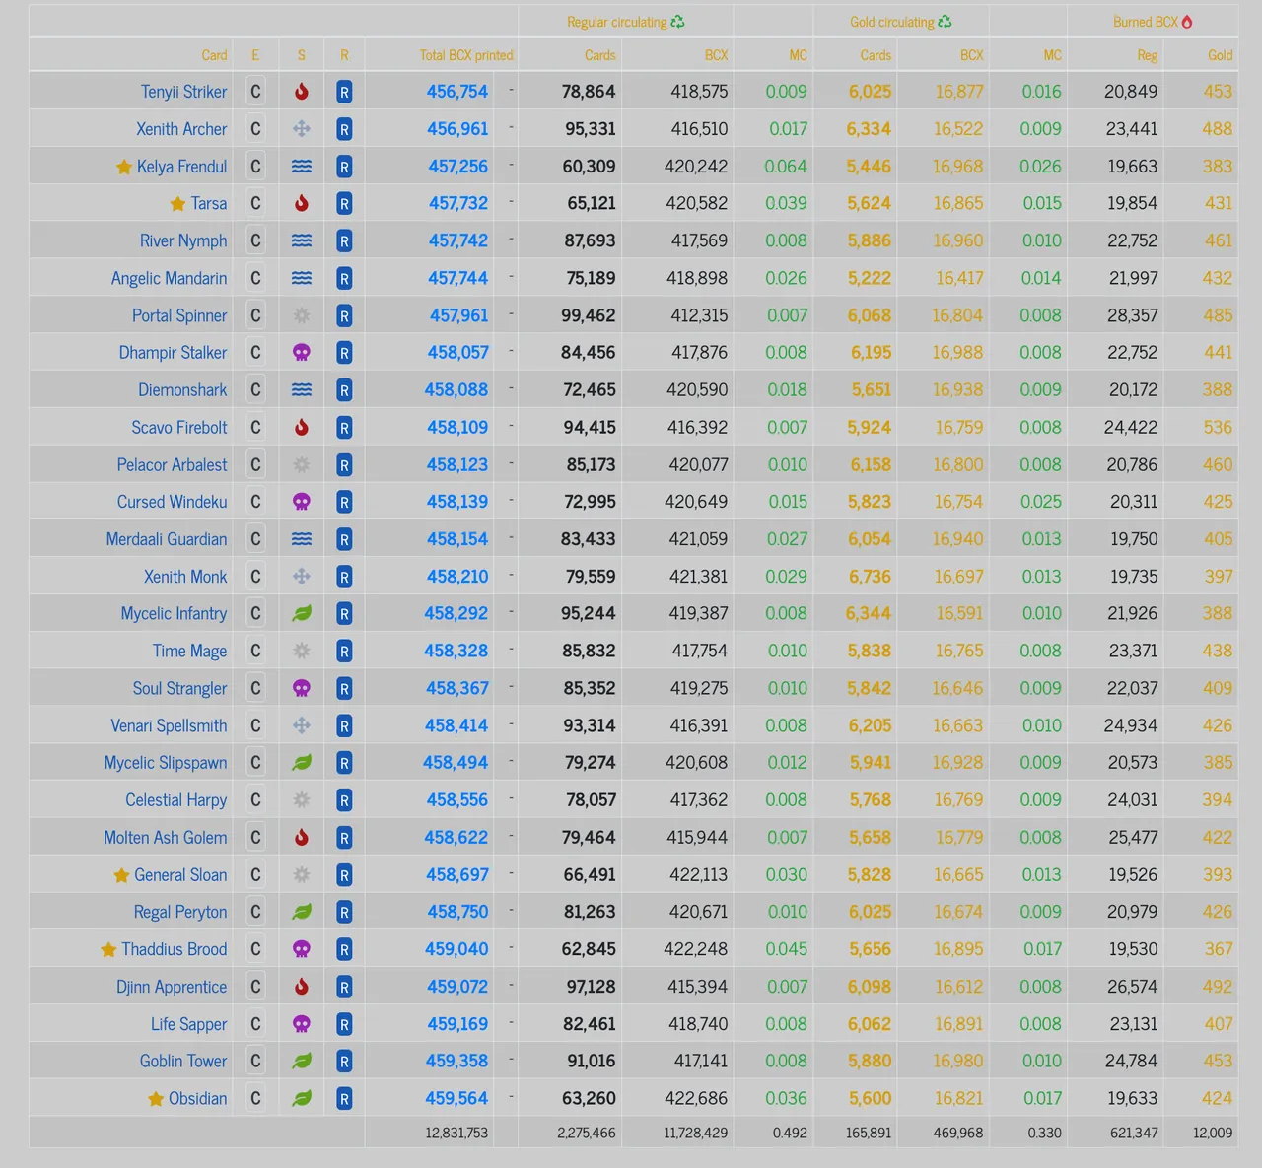Viewport: 1262px width, 1168px height.
Task: Click the gold star beside Tarsa
Action: (x=177, y=204)
